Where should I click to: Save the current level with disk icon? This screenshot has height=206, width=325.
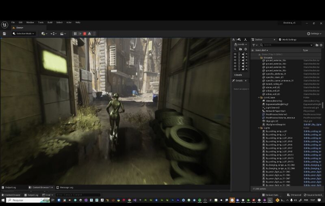click(x=4, y=34)
